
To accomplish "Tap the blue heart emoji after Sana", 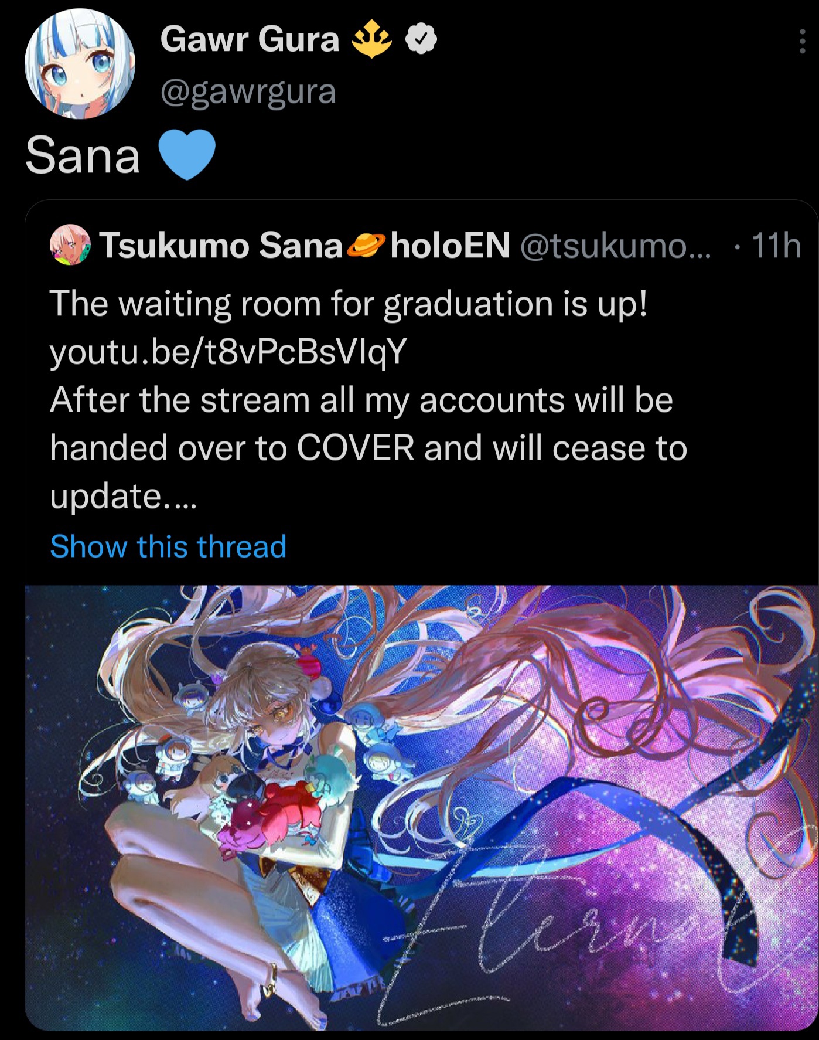I will pos(187,154).
